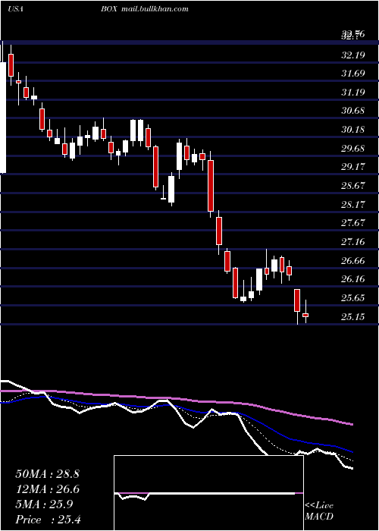Click the 5MA : 25.9 readout

pos(44,504)
